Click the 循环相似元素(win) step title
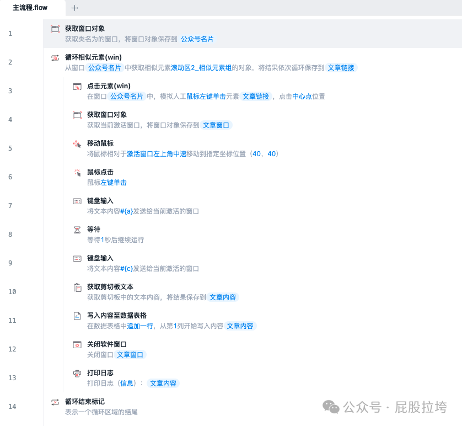 (93, 57)
